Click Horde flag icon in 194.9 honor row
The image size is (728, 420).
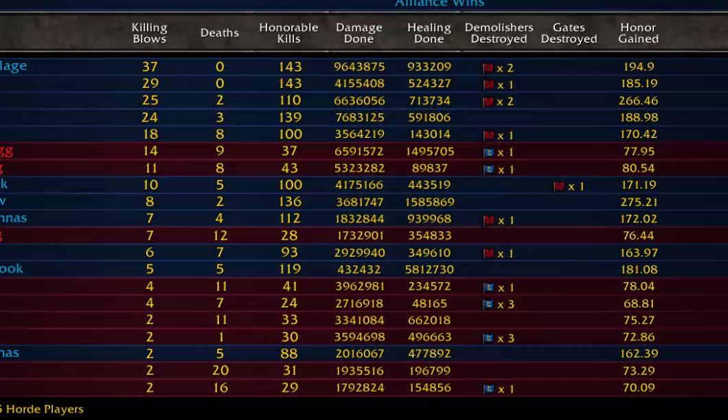point(488,68)
